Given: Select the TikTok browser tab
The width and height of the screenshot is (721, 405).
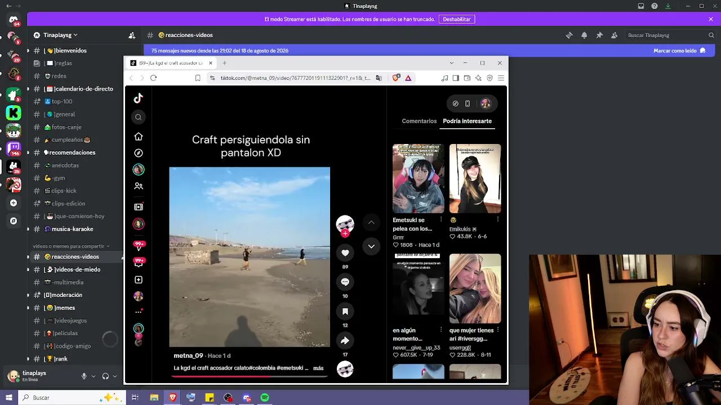Looking at the screenshot, I should pos(171,63).
